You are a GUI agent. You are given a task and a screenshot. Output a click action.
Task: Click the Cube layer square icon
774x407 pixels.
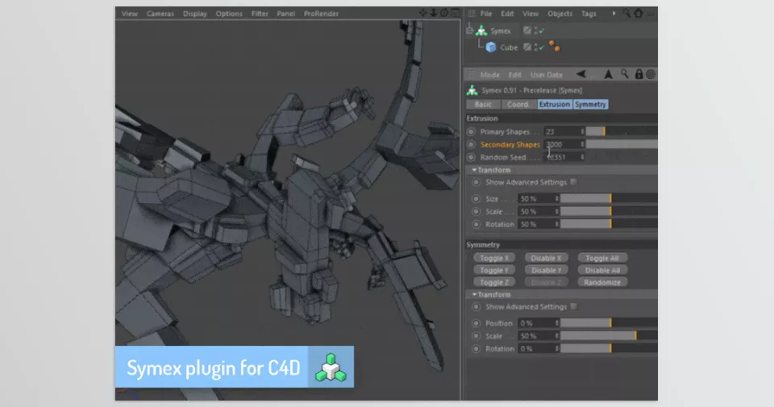tap(527, 48)
